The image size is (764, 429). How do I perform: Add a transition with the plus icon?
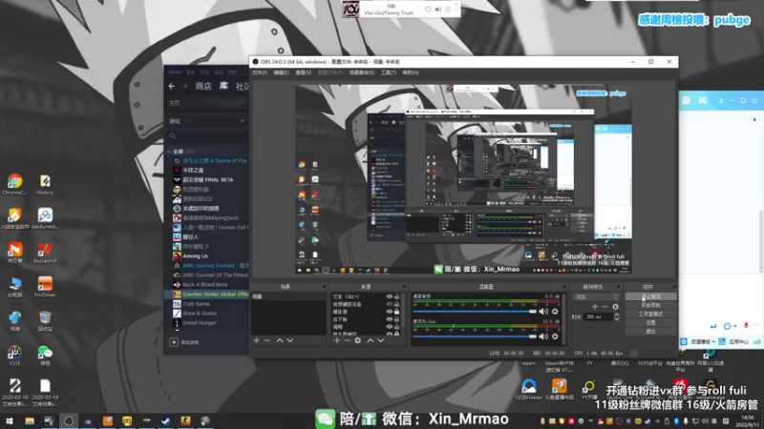tap(594, 307)
